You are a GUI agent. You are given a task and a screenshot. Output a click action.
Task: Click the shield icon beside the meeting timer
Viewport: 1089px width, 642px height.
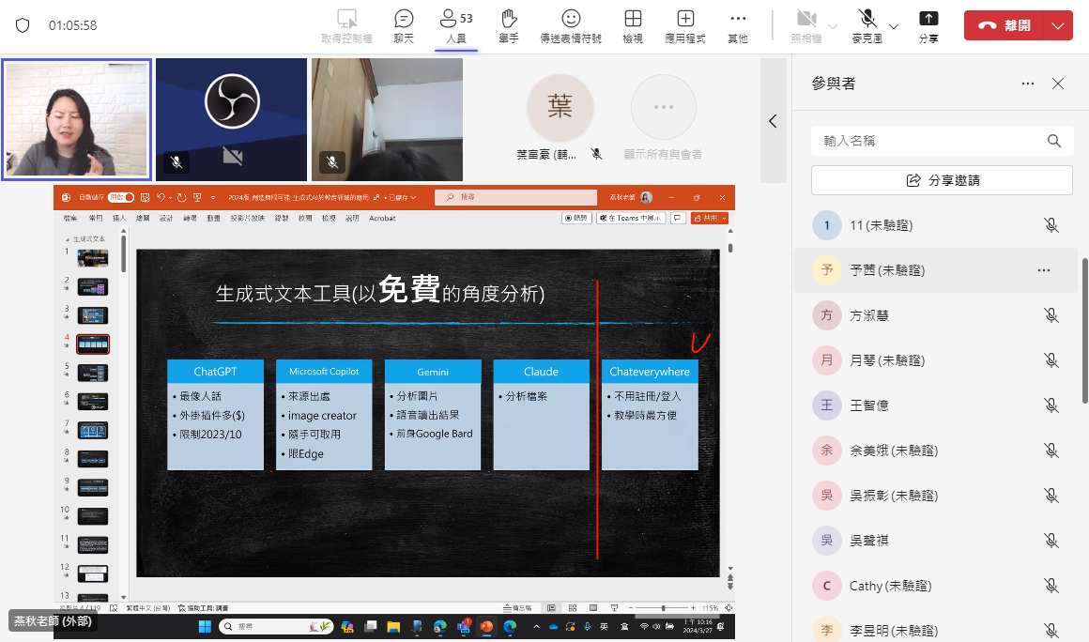point(23,25)
